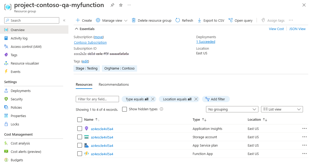The height and width of the screenshot is (162, 309).
Task: Click the Refresh toolbar icon
Action: pos(178,20)
